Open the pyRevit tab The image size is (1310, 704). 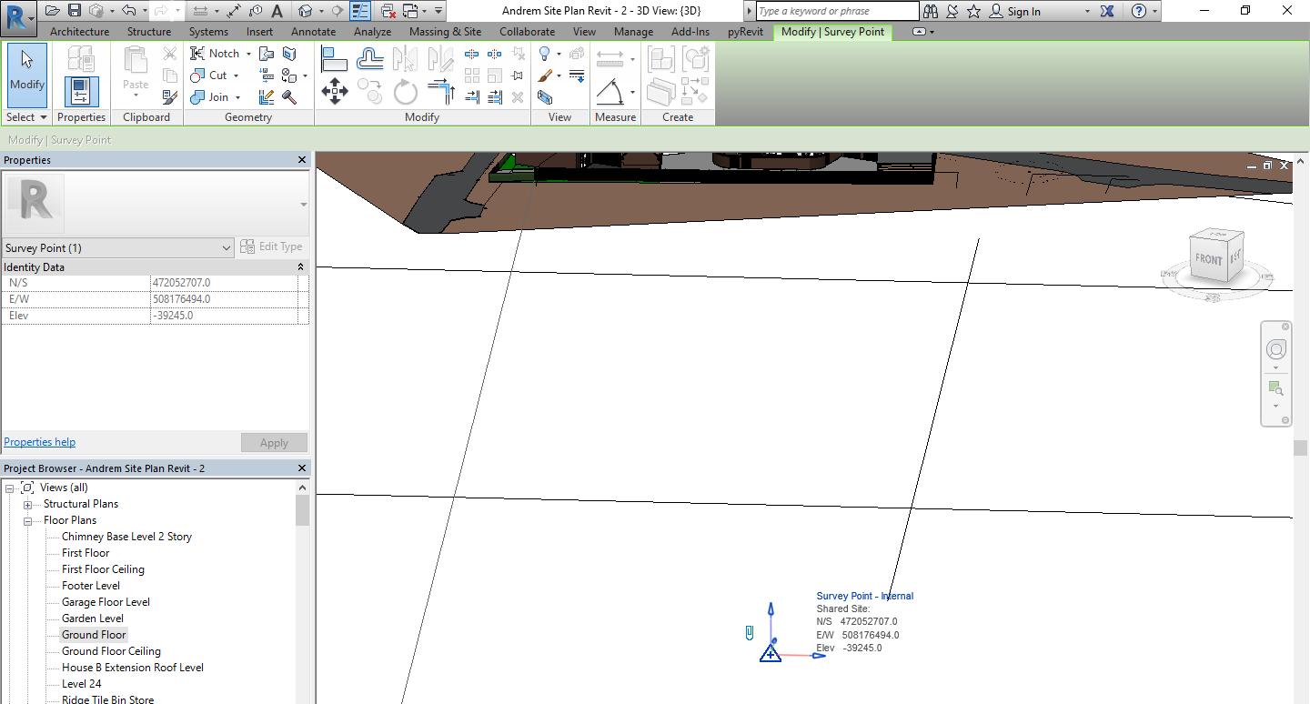(x=745, y=32)
